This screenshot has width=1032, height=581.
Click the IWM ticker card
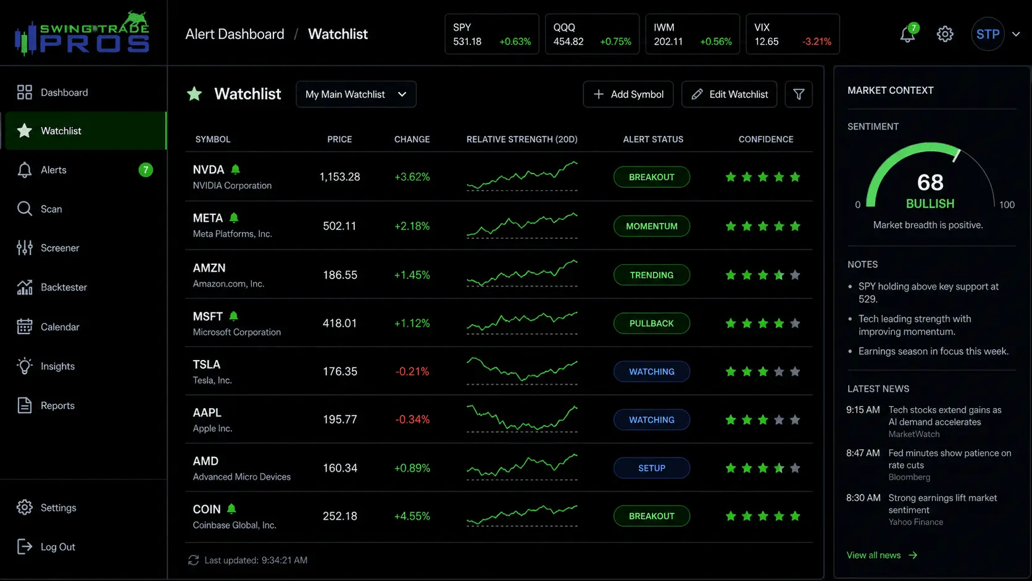[x=693, y=34]
